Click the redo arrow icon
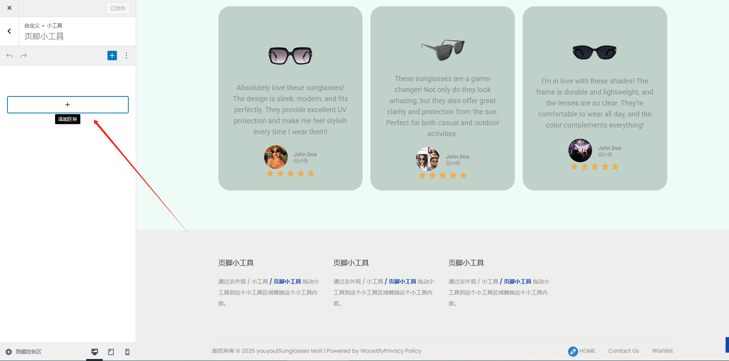This screenshot has width=729, height=361. [x=24, y=56]
